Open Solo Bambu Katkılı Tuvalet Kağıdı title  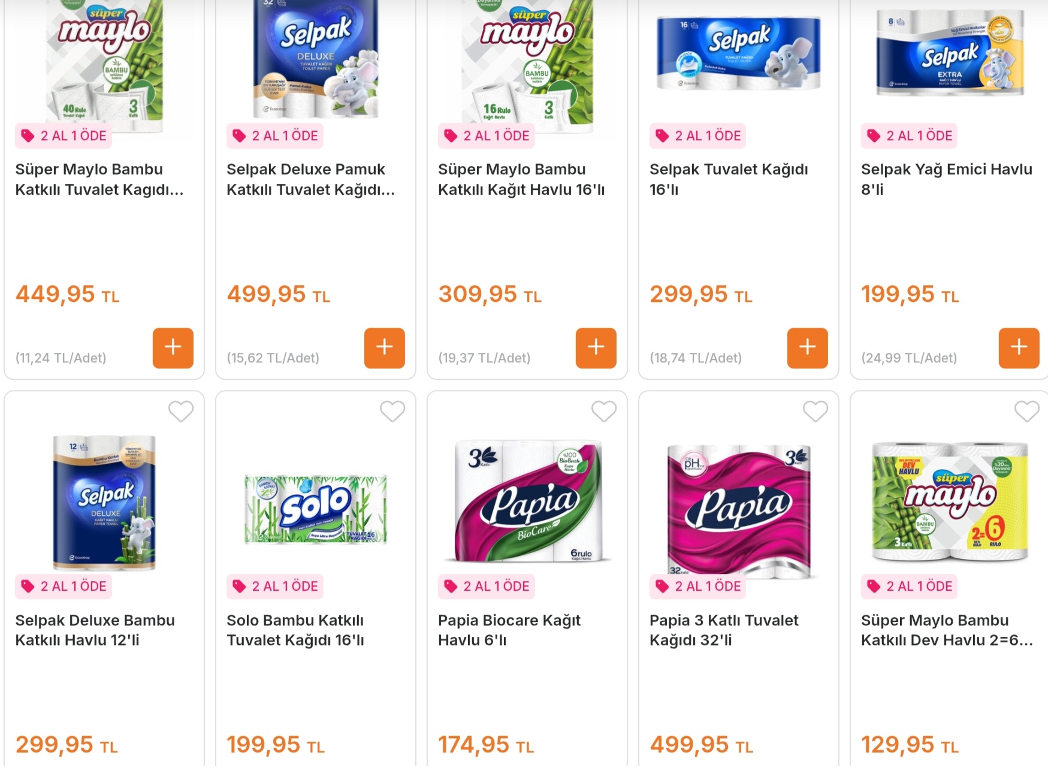[295, 630]
